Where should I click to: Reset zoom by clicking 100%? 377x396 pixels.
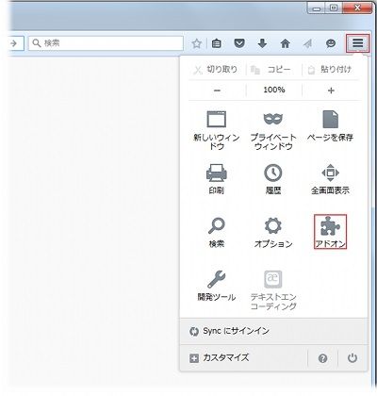(x=274, y=91)
